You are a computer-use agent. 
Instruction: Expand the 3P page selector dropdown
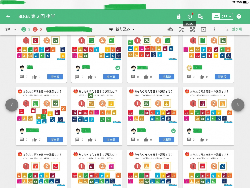pyautogui.click(x=11, y=30)
